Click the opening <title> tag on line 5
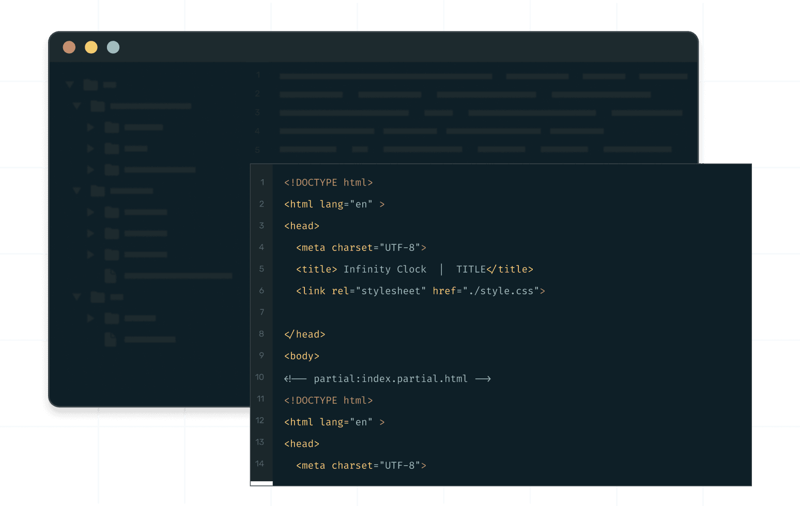800x506 pixels. tap(316, 270)
